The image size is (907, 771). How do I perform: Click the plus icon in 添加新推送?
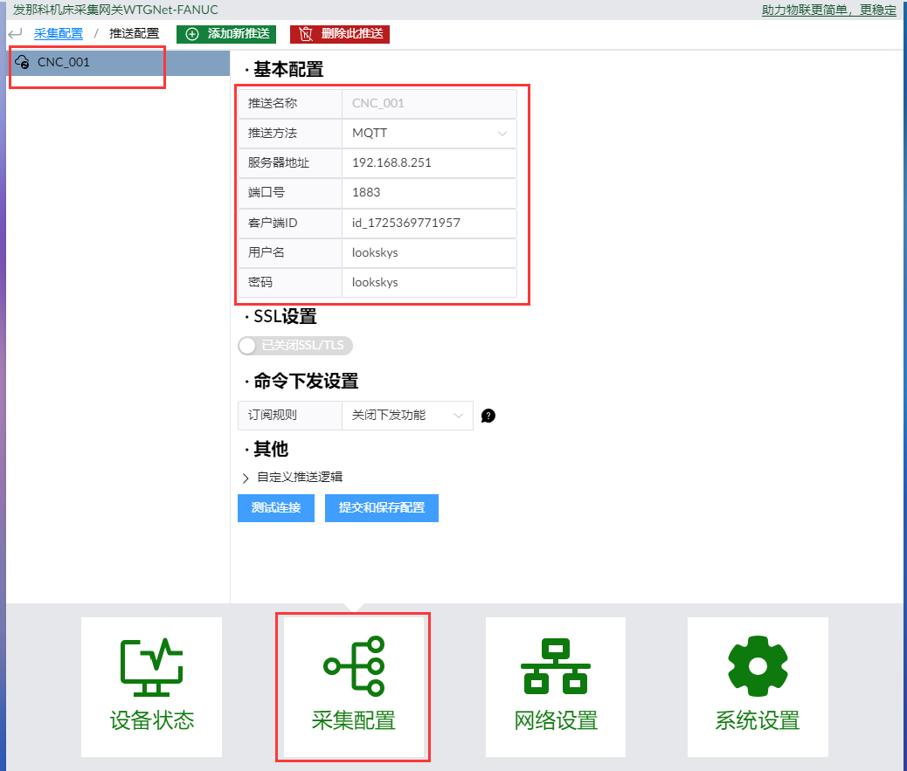pyautogui.click(x=192, y=34)
